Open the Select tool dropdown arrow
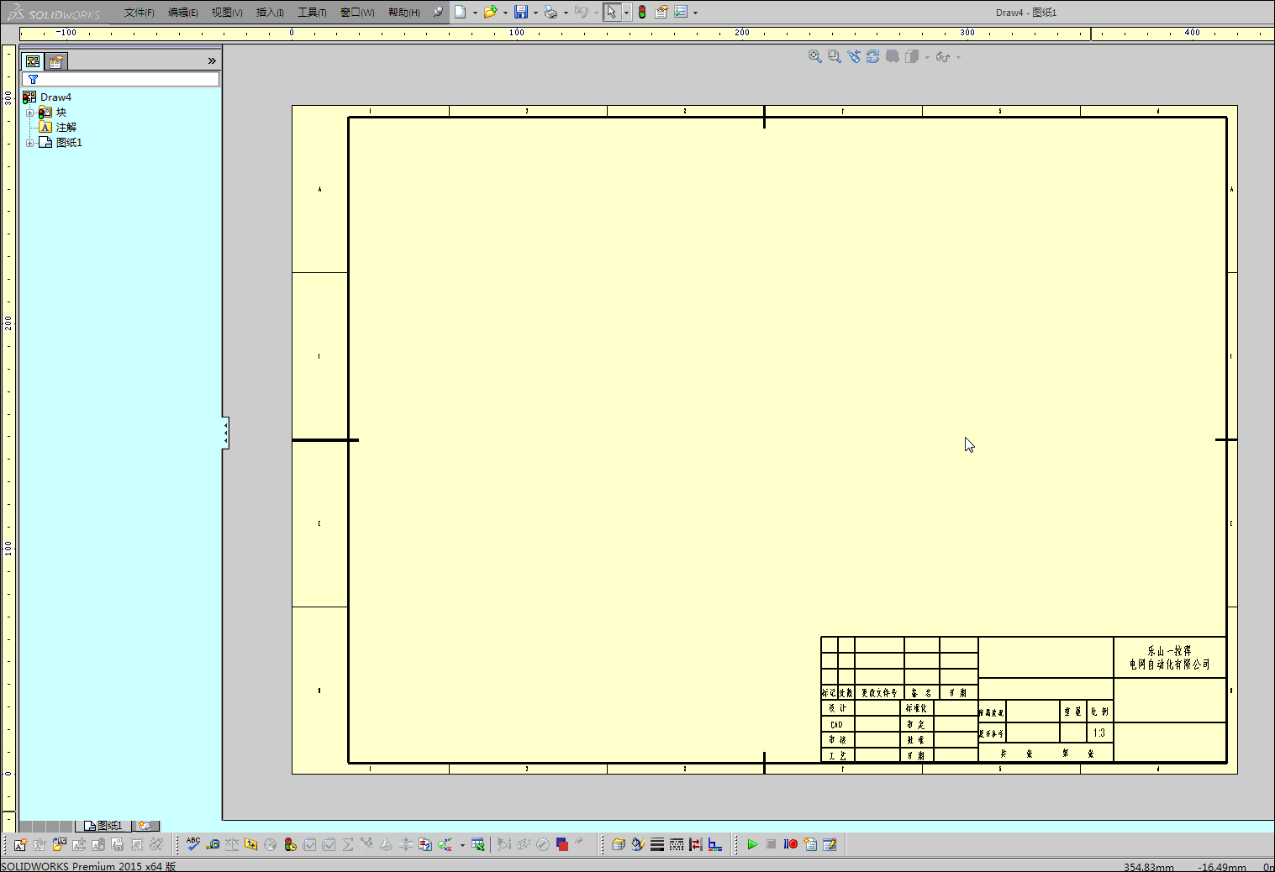 pyautogui.click(x=626, y=13)
